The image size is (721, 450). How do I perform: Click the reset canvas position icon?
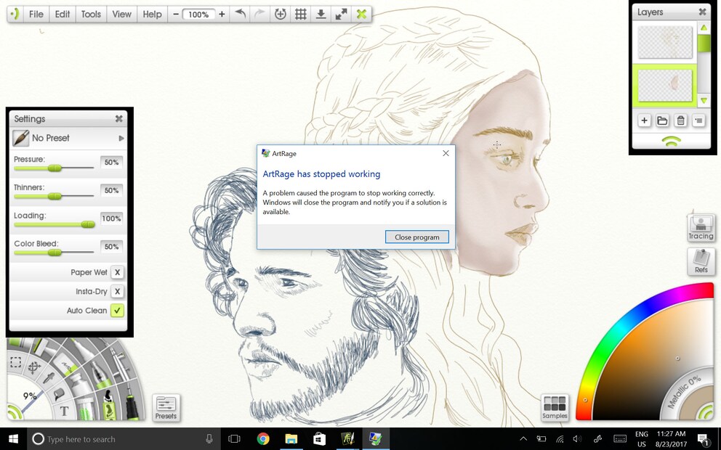point(280,15)
